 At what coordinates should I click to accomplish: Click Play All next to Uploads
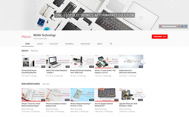pos(35,51)
